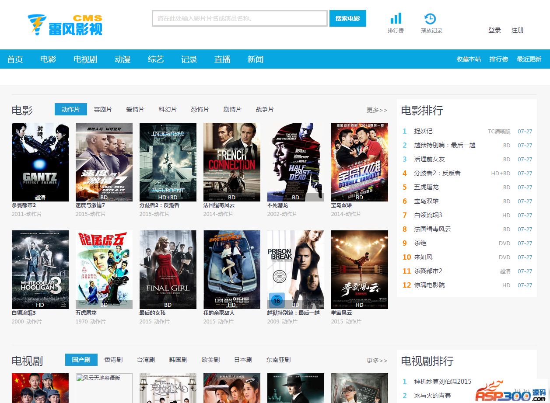
Task: Click the 排行榜 bar chart icon
Action: click(x=396, y=18)
